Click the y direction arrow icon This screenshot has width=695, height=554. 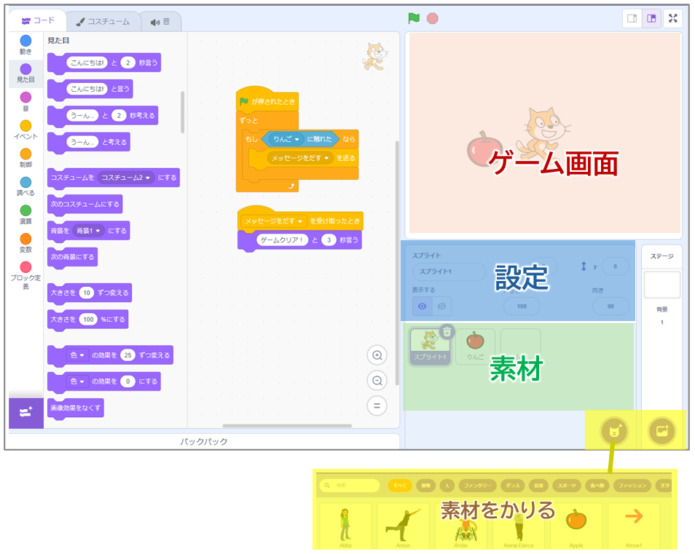584,266
